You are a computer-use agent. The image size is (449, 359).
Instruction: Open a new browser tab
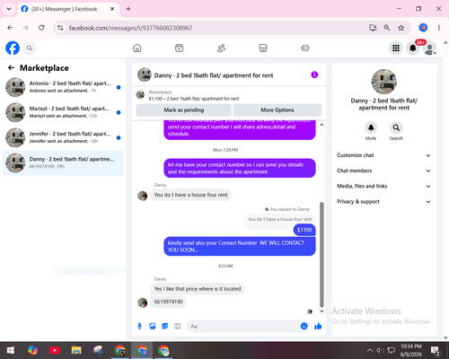click(128, 9)
